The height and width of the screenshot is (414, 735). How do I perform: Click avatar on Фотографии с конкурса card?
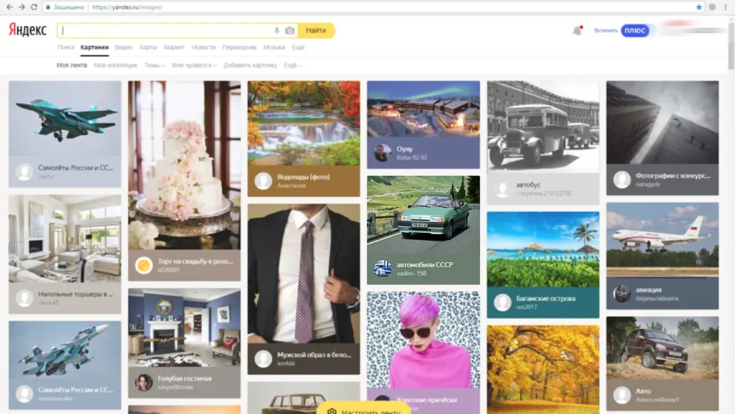tap(622, 179)
